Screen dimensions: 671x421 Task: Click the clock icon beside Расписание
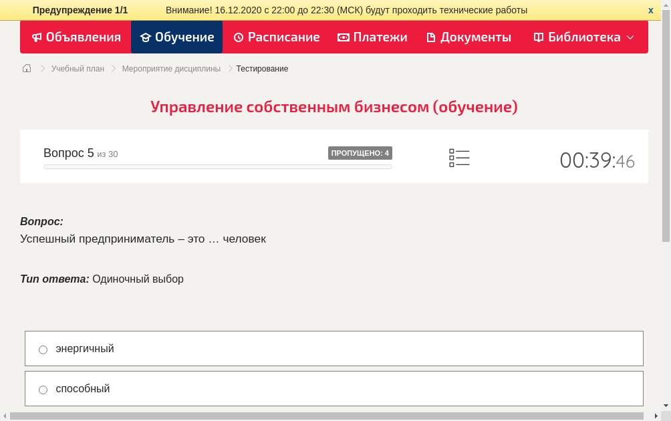coord(237,37)
